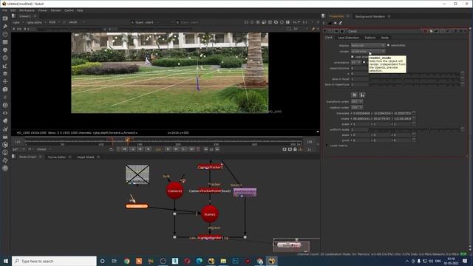Select the CameraTrackerPointCloud1 node

210,191
